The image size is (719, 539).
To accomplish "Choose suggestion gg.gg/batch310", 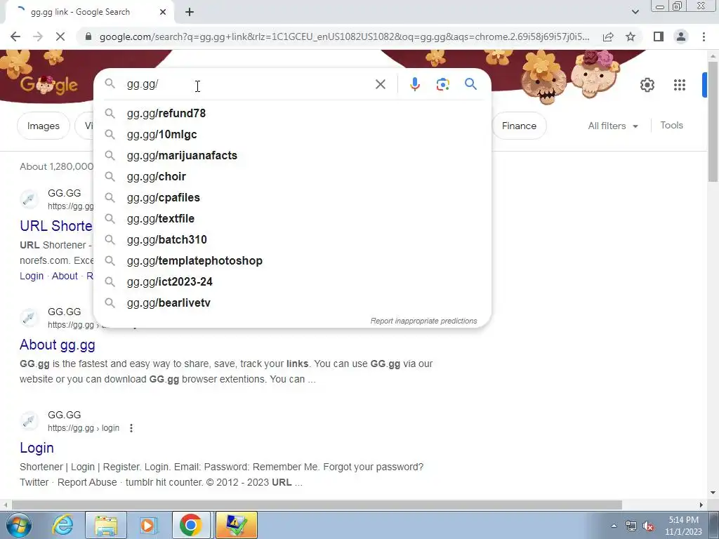I will click(x=292, y=240).
